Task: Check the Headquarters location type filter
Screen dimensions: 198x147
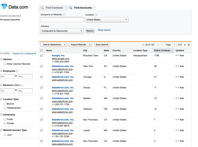Action: [x=5, y=108]
